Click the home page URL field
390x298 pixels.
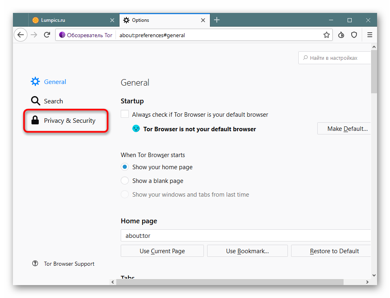tap(245, 235)
